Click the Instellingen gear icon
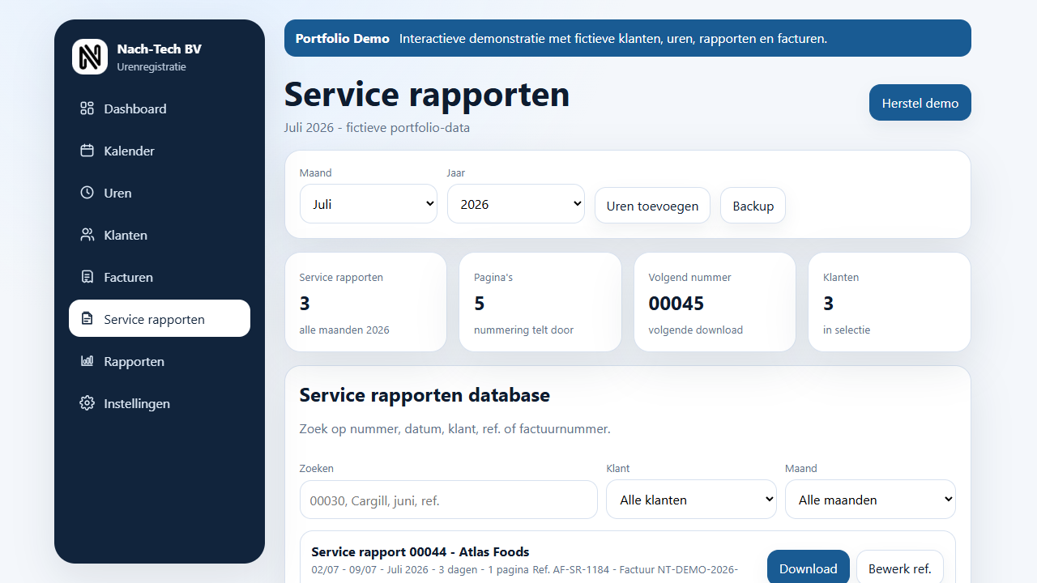1037x583 pixels. pos(87,403)
